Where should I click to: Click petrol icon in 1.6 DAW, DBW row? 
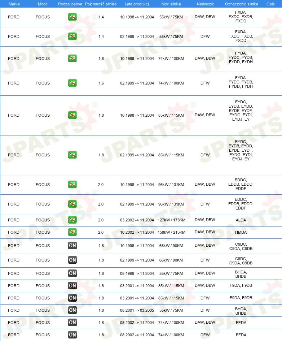[72, 59]
